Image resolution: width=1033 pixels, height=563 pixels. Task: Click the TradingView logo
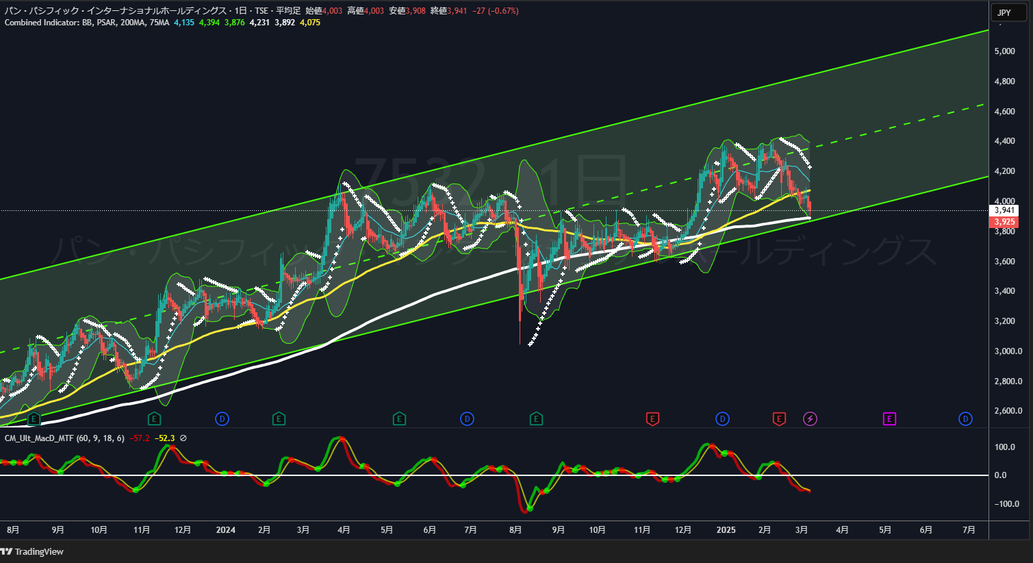coord(32,551)
